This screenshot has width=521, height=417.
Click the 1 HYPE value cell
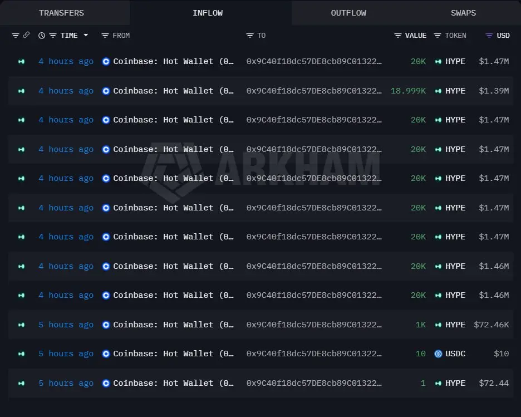coord(423,383)
